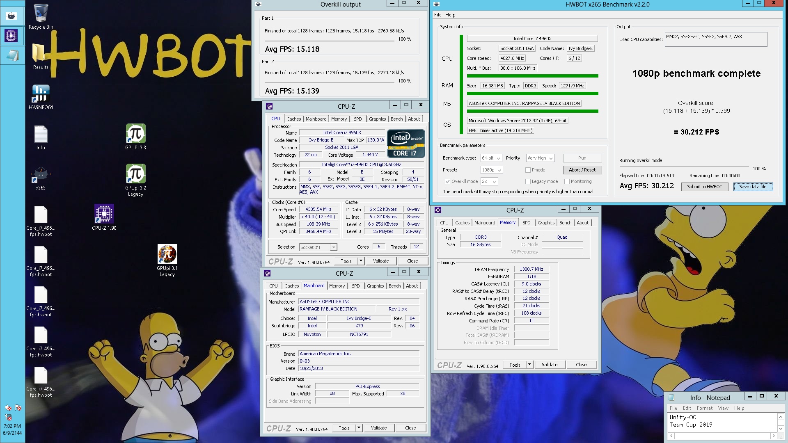Click the Part 1 progress bar
The image size is (788, 443).
(330, 41)
